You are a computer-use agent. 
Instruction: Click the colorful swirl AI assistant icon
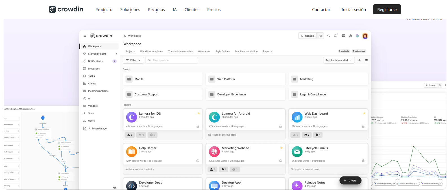click(357, 36)
